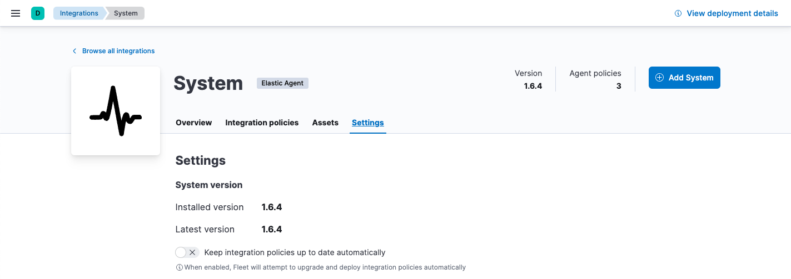The height and width of the screenshot is (279, 791).
Task: Follow the Browse all integrations link
Action: pyautogui.click(x=118, y=51)
